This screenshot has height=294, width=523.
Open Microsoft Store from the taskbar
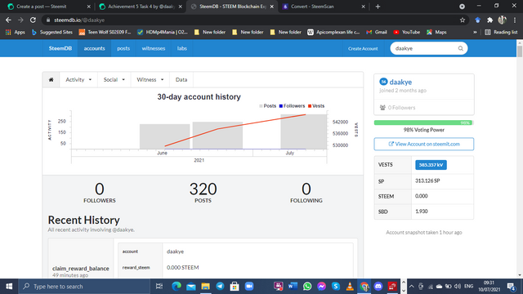click(x=235, y=287)
